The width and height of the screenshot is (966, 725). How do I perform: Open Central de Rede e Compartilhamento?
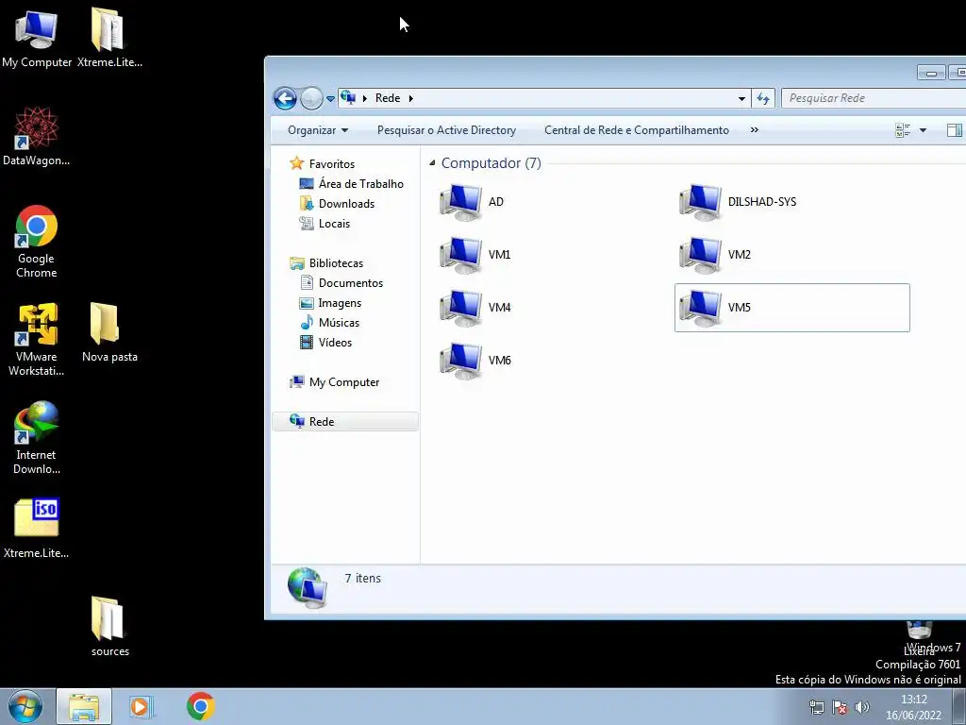pos(637,130)
